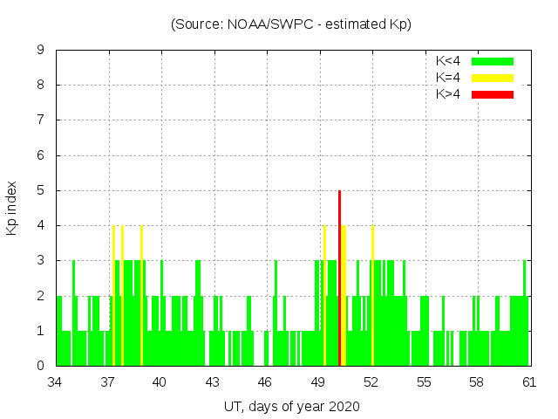558x419 pixels.
Task: Click the green K<4 legend swatch
Action: (493, 61)
